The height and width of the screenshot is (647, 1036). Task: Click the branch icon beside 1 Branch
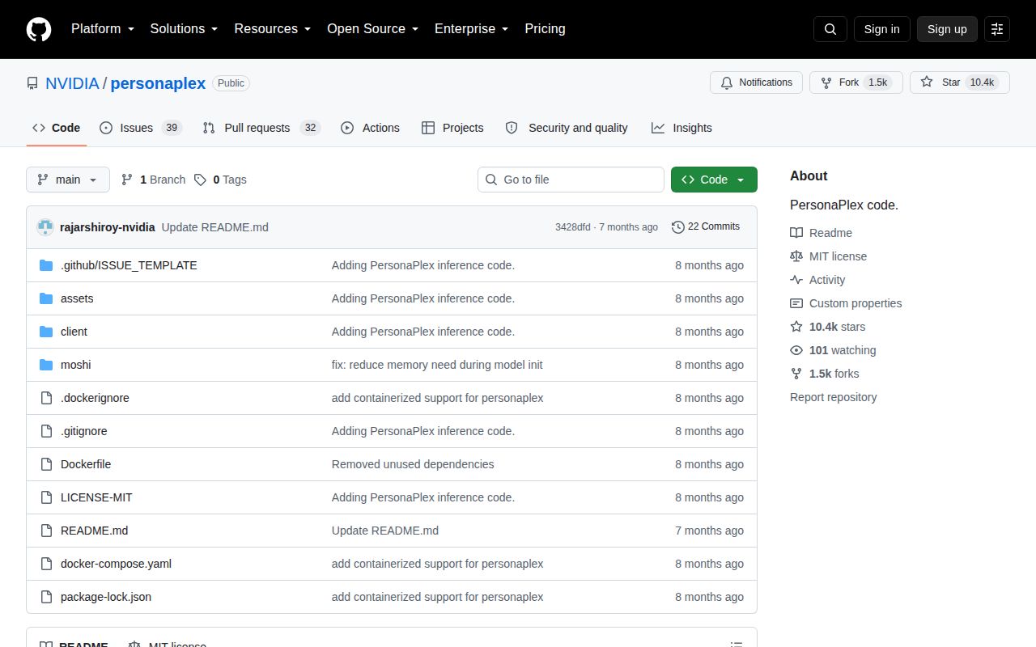pos(127,180)
